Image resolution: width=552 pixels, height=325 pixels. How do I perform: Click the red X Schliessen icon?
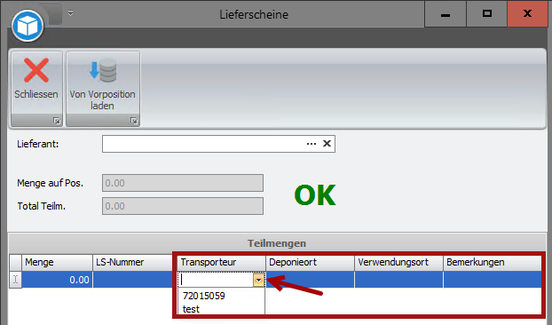point(36,70)
